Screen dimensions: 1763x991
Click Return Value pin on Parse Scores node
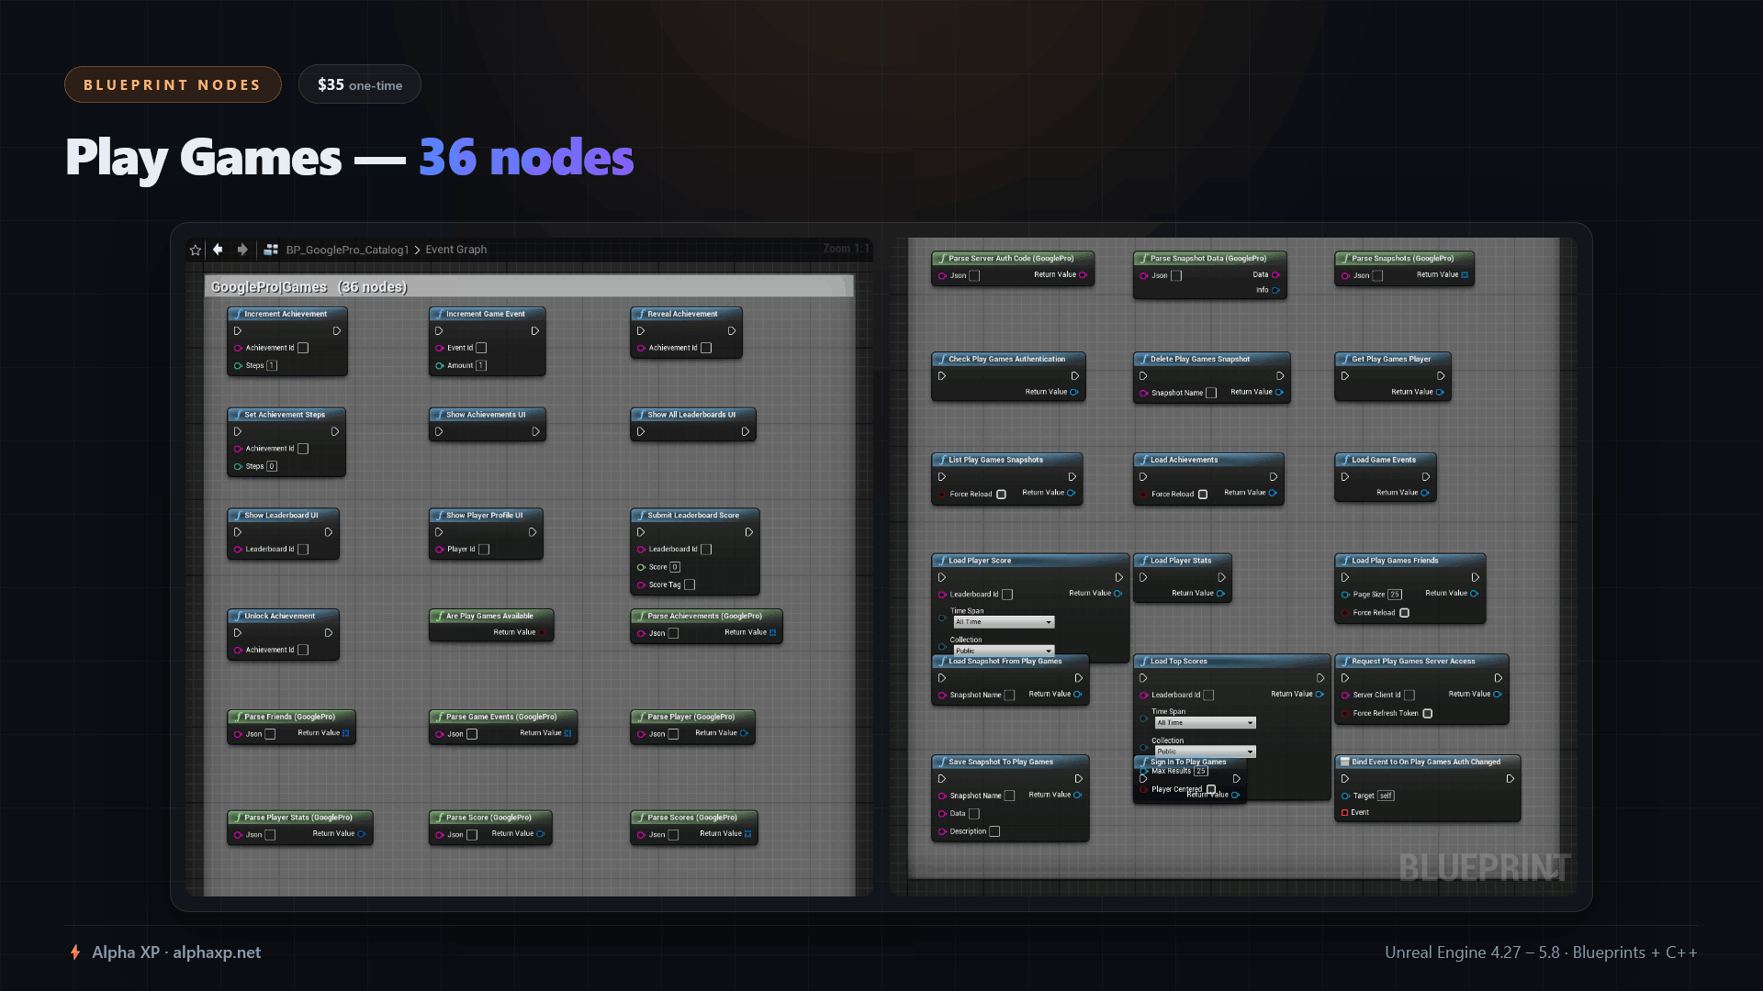748,834
